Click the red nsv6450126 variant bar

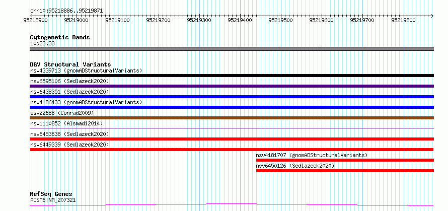pos(345,171)
